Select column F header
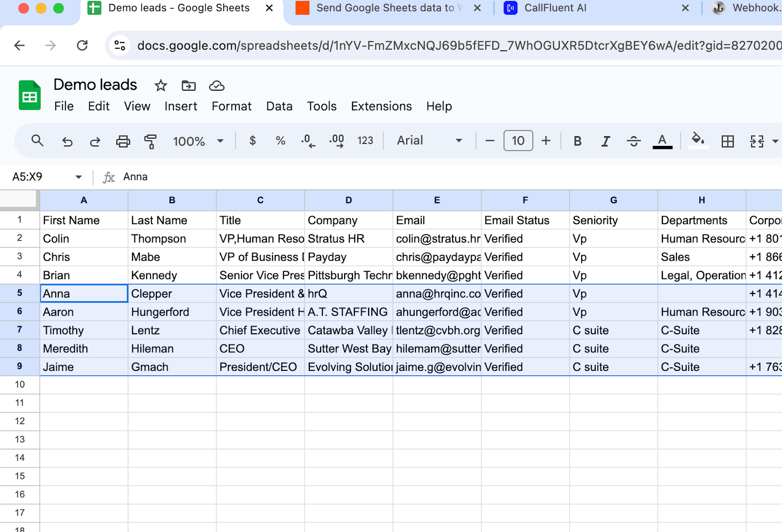 (525, 200)
